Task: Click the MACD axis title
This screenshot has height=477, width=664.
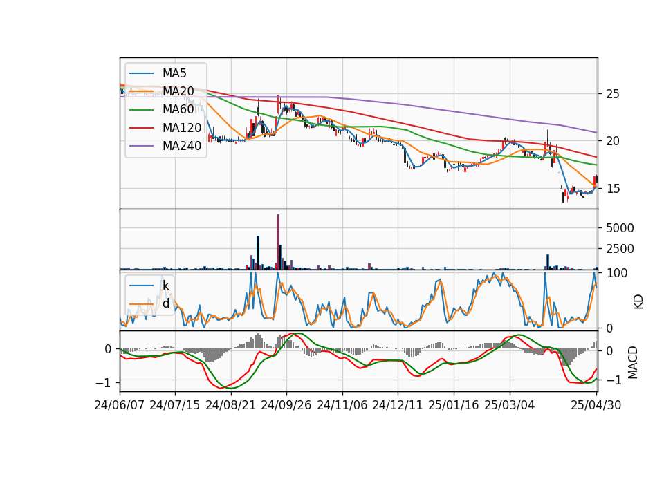Action: (633, 362)
